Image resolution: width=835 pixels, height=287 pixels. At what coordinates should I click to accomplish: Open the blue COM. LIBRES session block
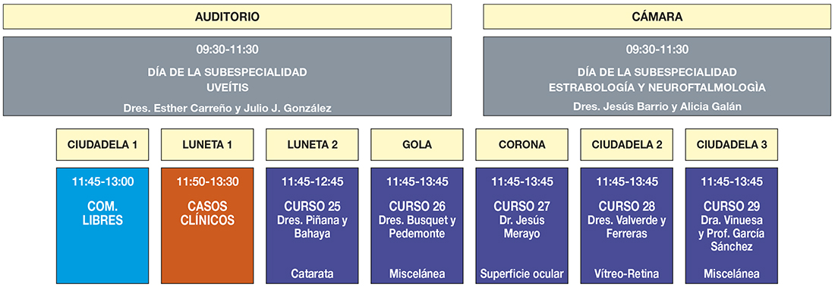point(102,225)
